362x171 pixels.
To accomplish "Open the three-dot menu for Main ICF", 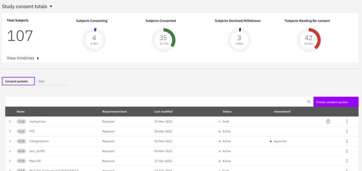I will click(x=347, y=161).
